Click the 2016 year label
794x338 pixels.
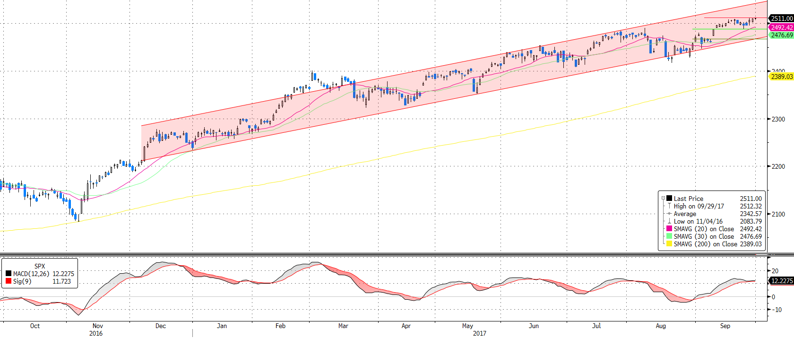96,333
